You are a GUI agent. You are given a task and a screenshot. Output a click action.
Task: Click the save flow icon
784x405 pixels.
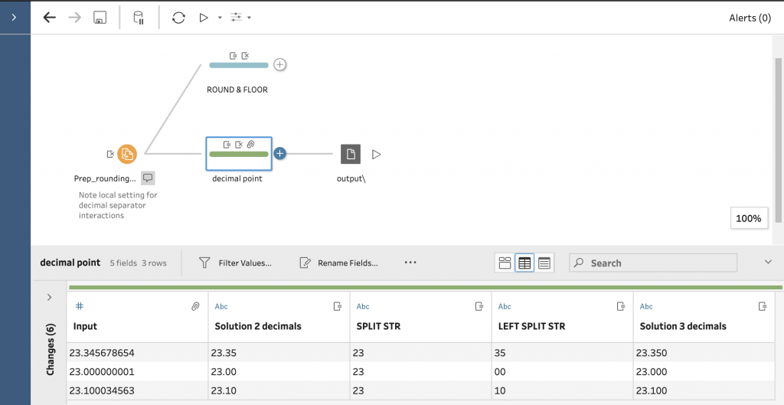[x=100, y=18]
